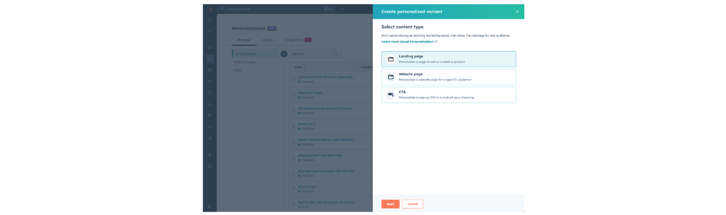Sort by the NAME column header

[x=300, y=67]
